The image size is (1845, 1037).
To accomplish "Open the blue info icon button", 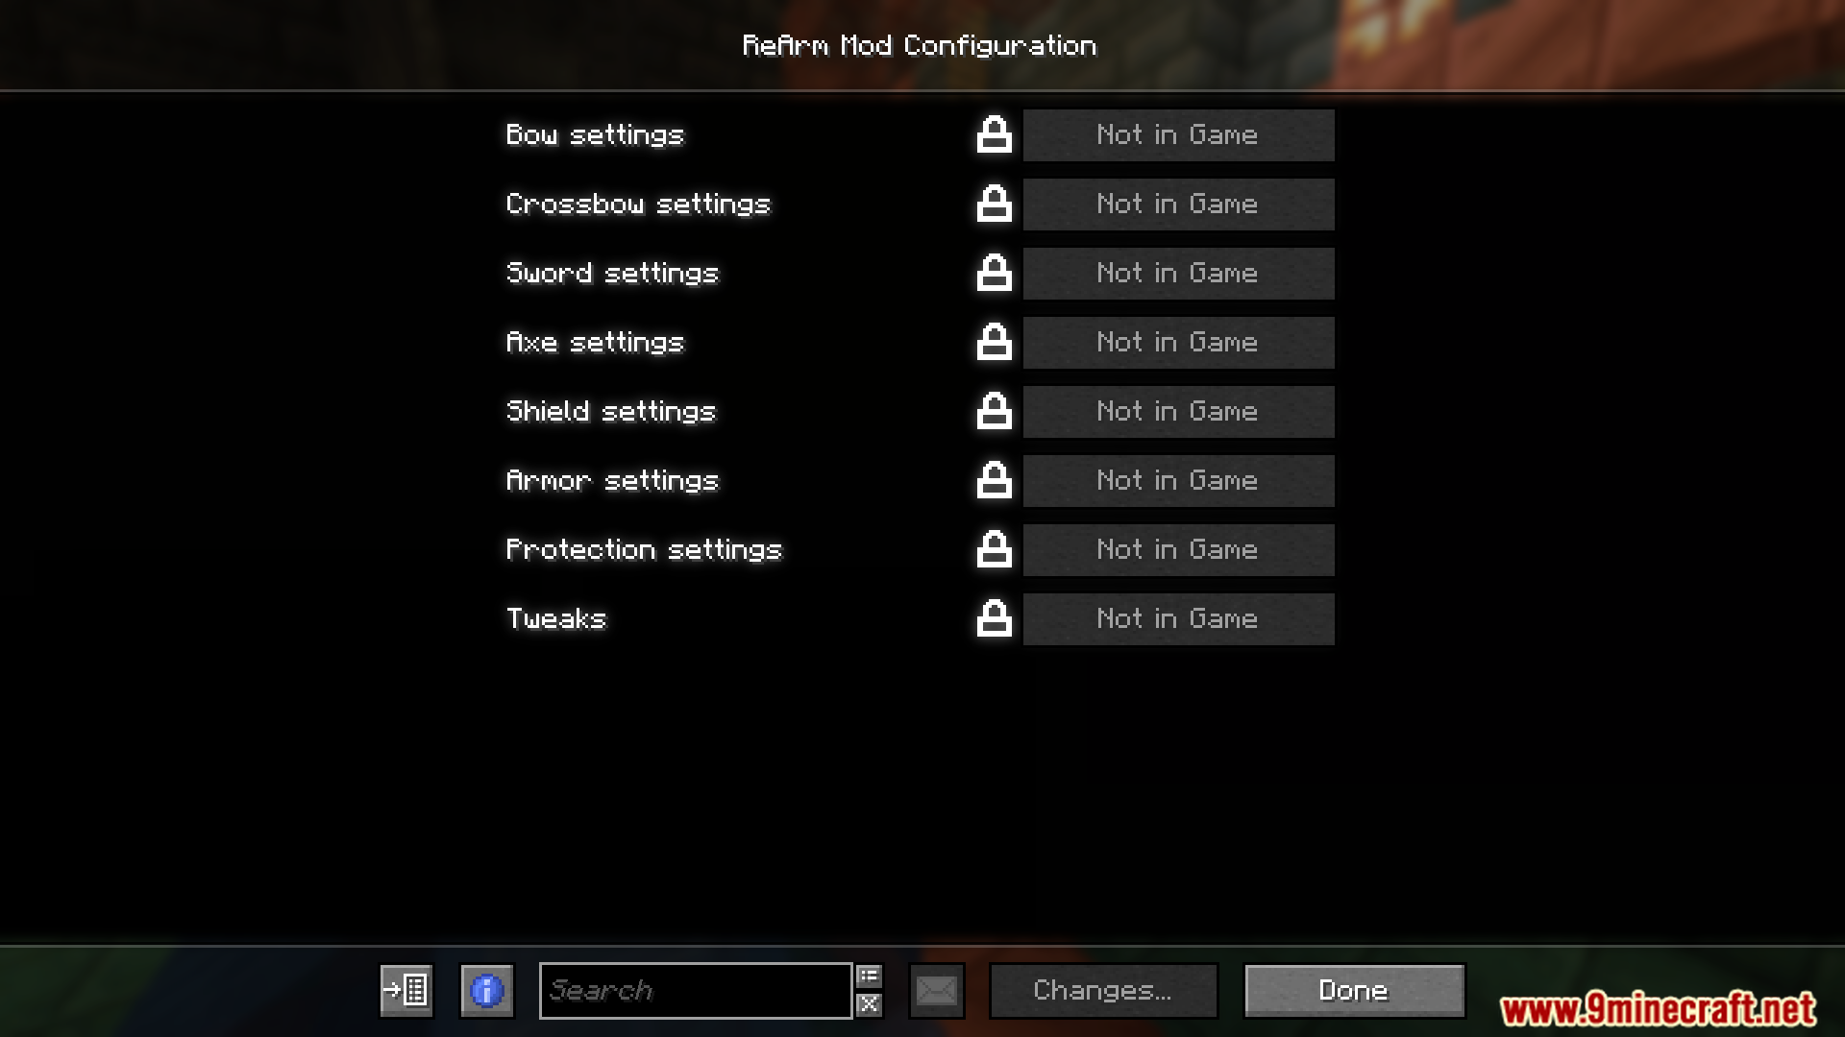I will [487, 990].
